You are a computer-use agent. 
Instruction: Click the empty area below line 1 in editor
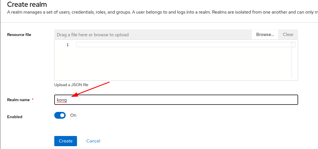point(176,65)
